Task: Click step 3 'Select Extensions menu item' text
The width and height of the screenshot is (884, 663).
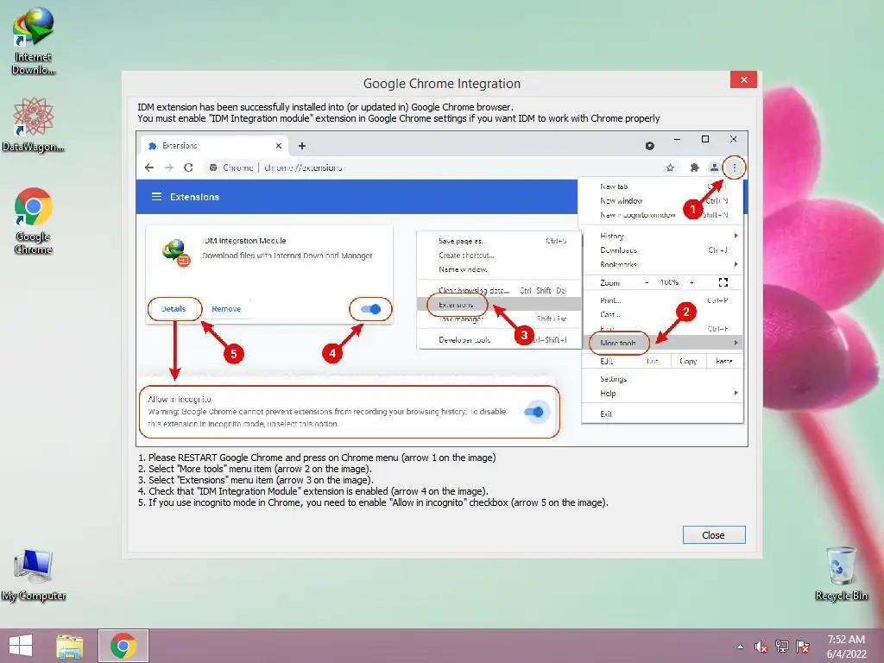Action: click(x=256, y=480)
